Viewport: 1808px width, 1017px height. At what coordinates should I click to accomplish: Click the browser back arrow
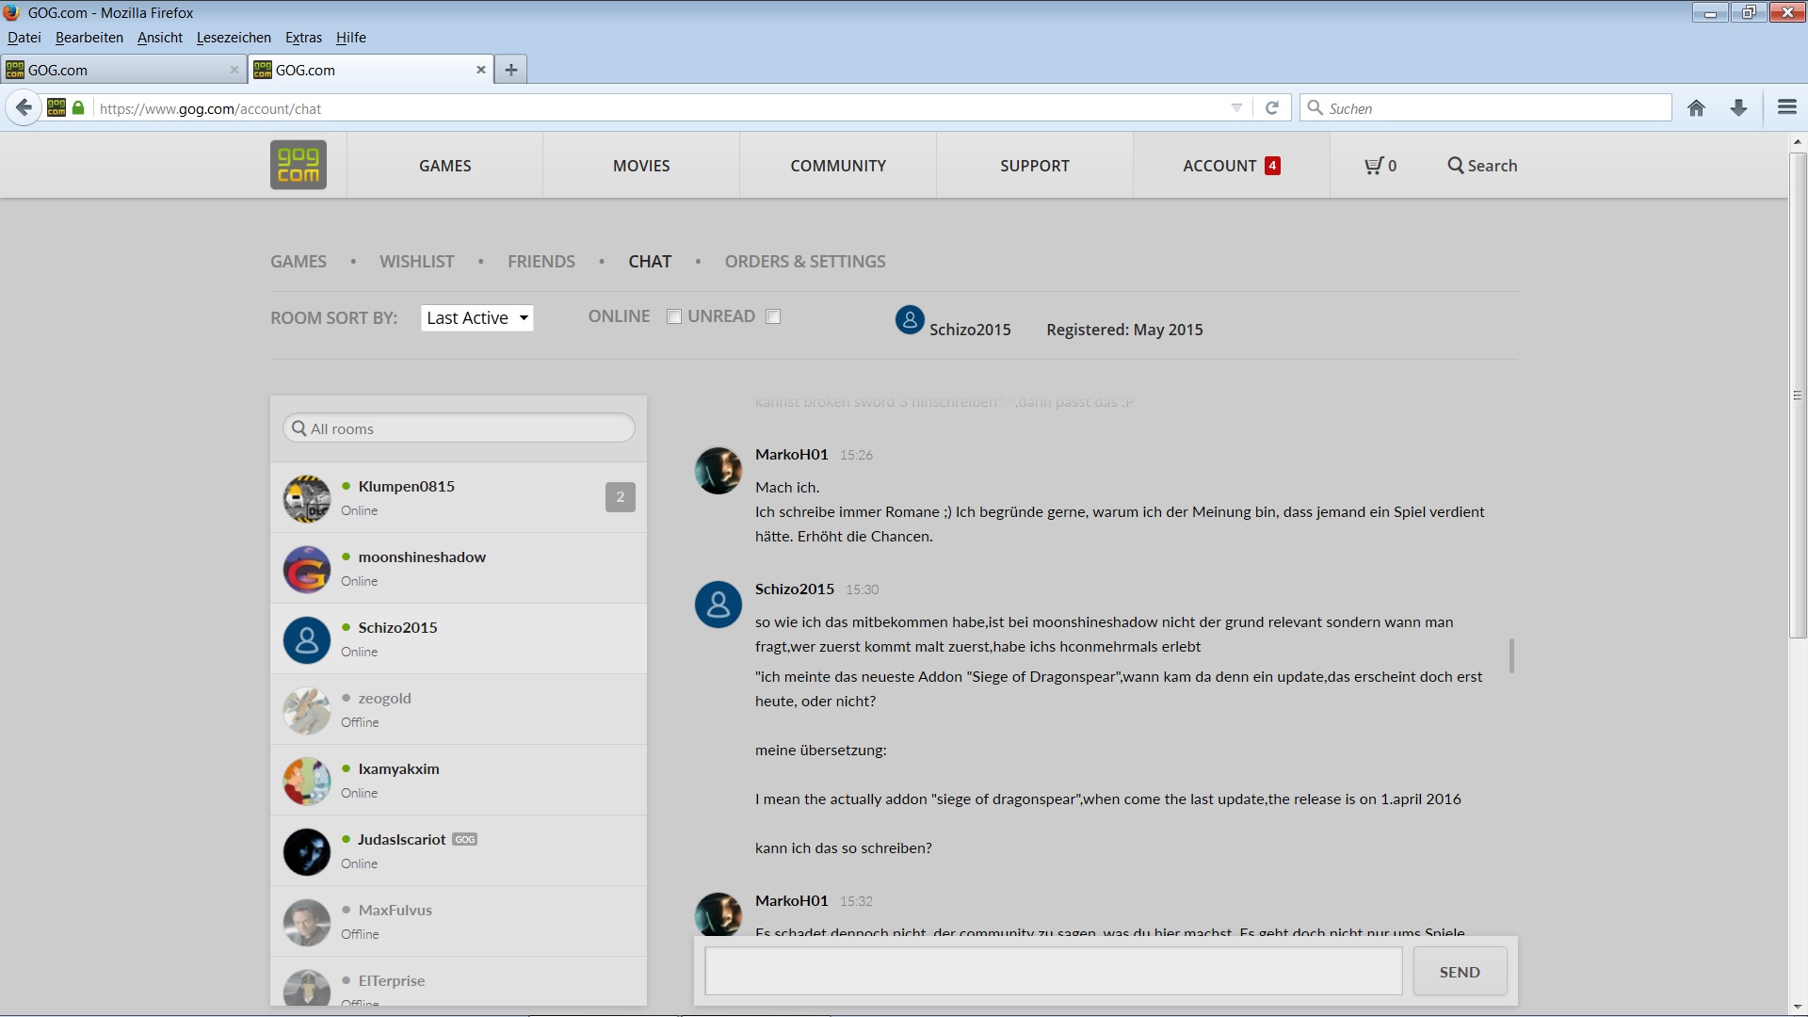(x=24, y=108)
